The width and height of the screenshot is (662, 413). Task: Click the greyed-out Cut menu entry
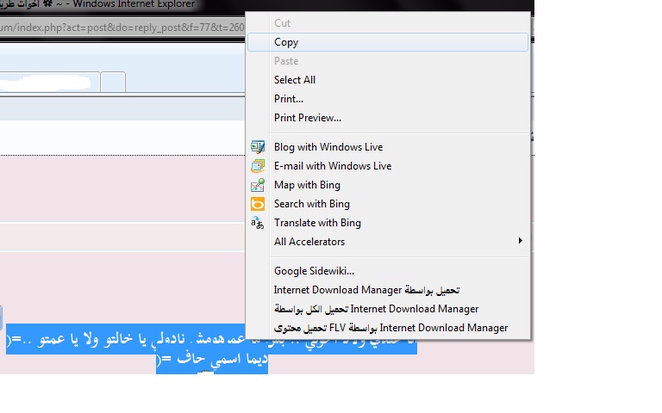(x=282, y=23)
